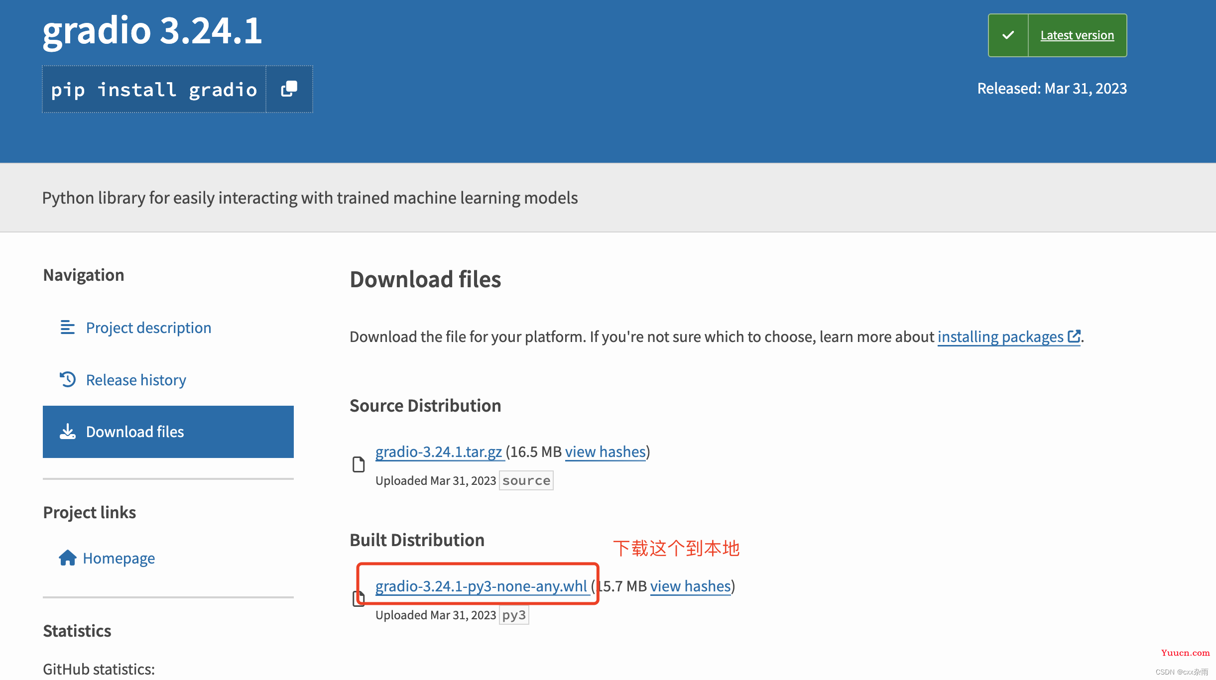Click file icon beside gradio tar.gz
The height and width of the screenshot is (680, 1216).
point(358,464)
